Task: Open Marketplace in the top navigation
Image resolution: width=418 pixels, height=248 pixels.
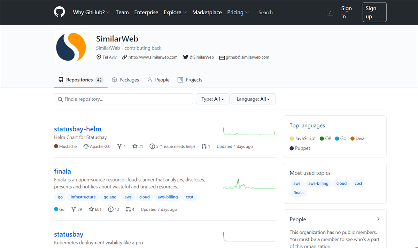Action: click(x=207, y=12)
